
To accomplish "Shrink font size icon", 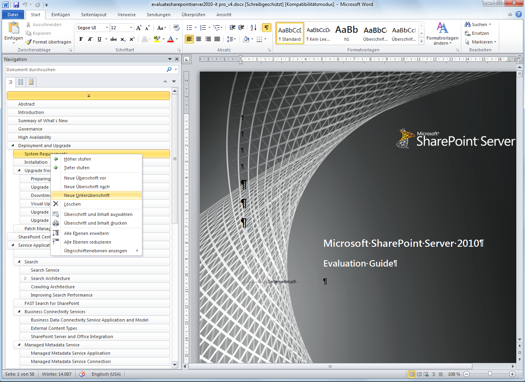I will click(147, 28).
